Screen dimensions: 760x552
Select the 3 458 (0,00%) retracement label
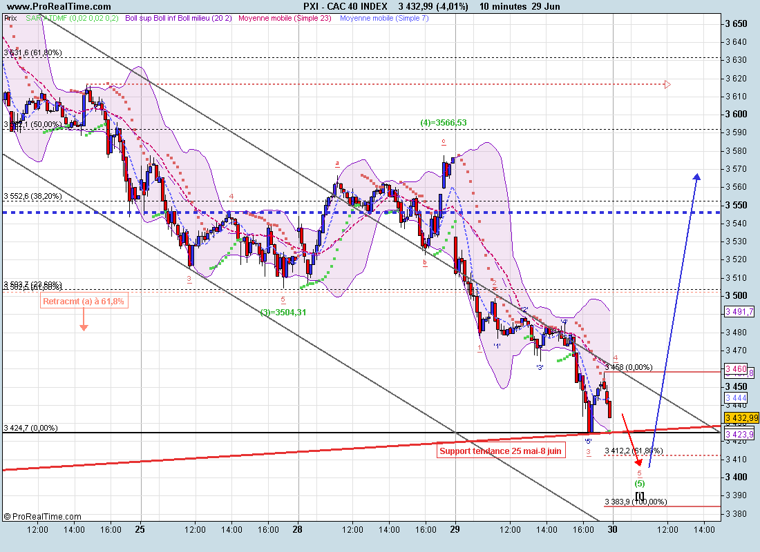629,367
